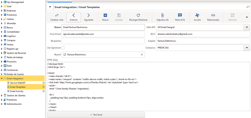Go to the Siguiente record
This screenshot has width=251, height=118.
(89, 17)
